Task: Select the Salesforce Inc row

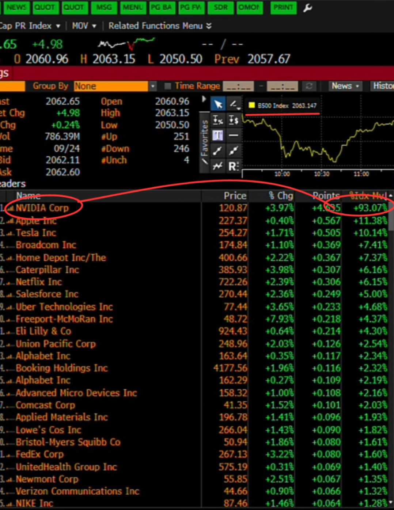Action: pyautogui.click(x=194, y=294)
